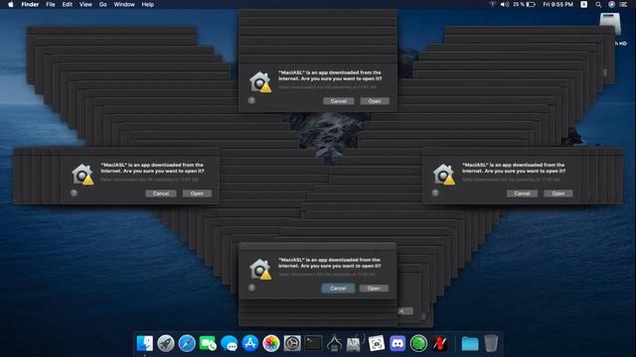This screenshot has height=357, width=636.
Task: Open Spotlight search magnifier
Action: 598,4
